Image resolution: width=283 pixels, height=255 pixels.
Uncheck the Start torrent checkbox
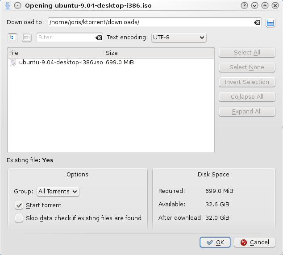pos(19,205)
